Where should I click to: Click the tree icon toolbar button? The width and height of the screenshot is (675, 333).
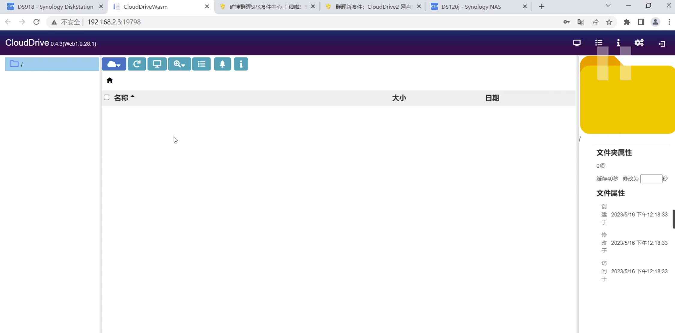tap(222, 64)
